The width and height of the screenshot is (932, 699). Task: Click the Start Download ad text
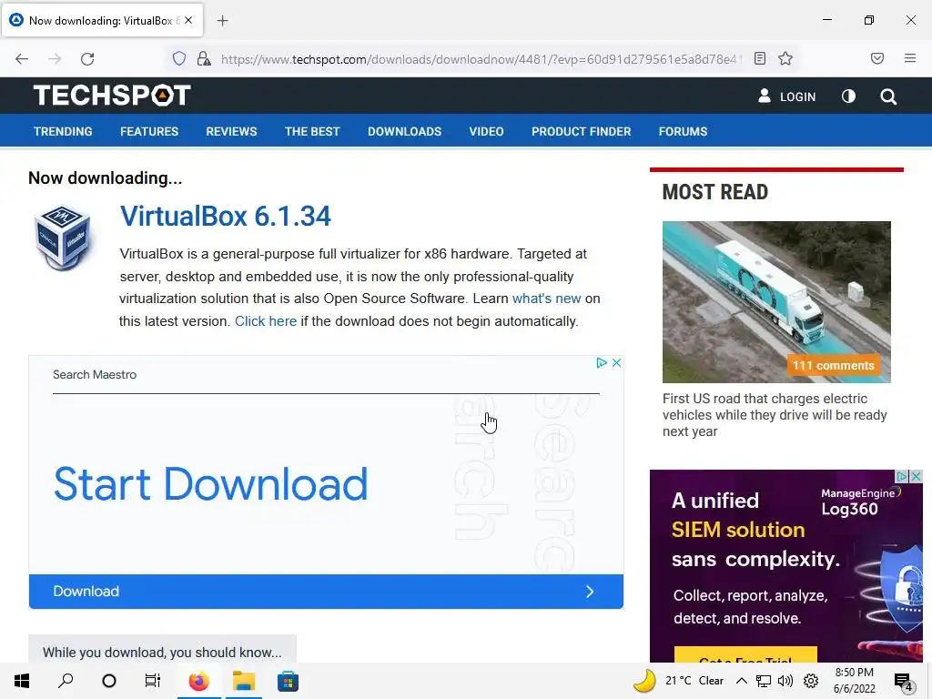tap(210, 484)
